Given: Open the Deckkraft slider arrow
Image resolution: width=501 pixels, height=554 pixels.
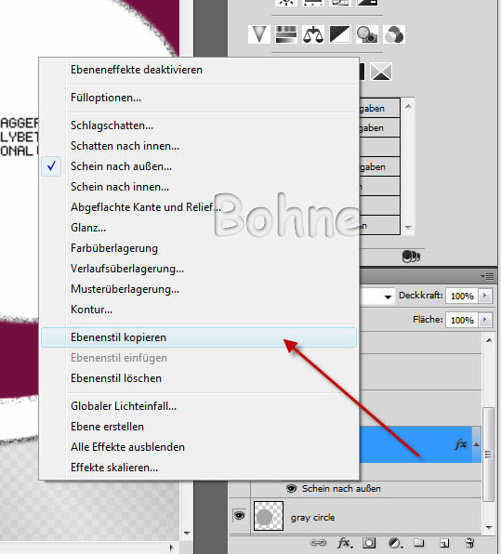Looking at the screenshot, I should [485, 296].
